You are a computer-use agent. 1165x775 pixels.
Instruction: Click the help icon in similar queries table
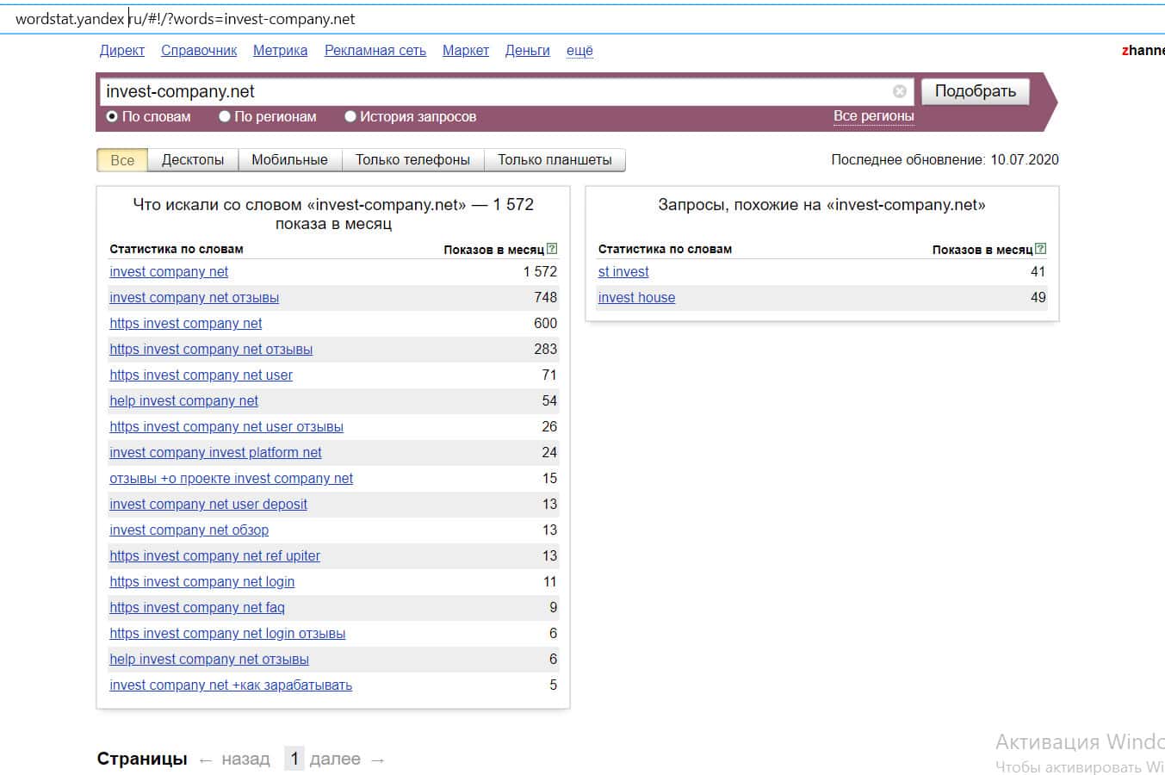pyautogui.click(x=1040, y=249)
